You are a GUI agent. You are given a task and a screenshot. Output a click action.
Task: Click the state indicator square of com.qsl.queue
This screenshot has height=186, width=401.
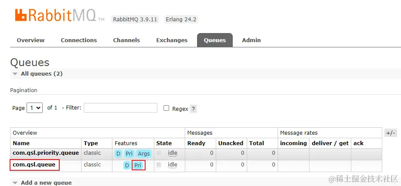(x=159, y=165)
